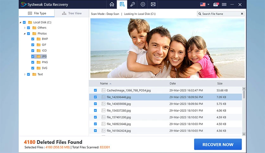Click the file list scrollbar up arrow
265x153 pixels.
click(x=244, y=89)
